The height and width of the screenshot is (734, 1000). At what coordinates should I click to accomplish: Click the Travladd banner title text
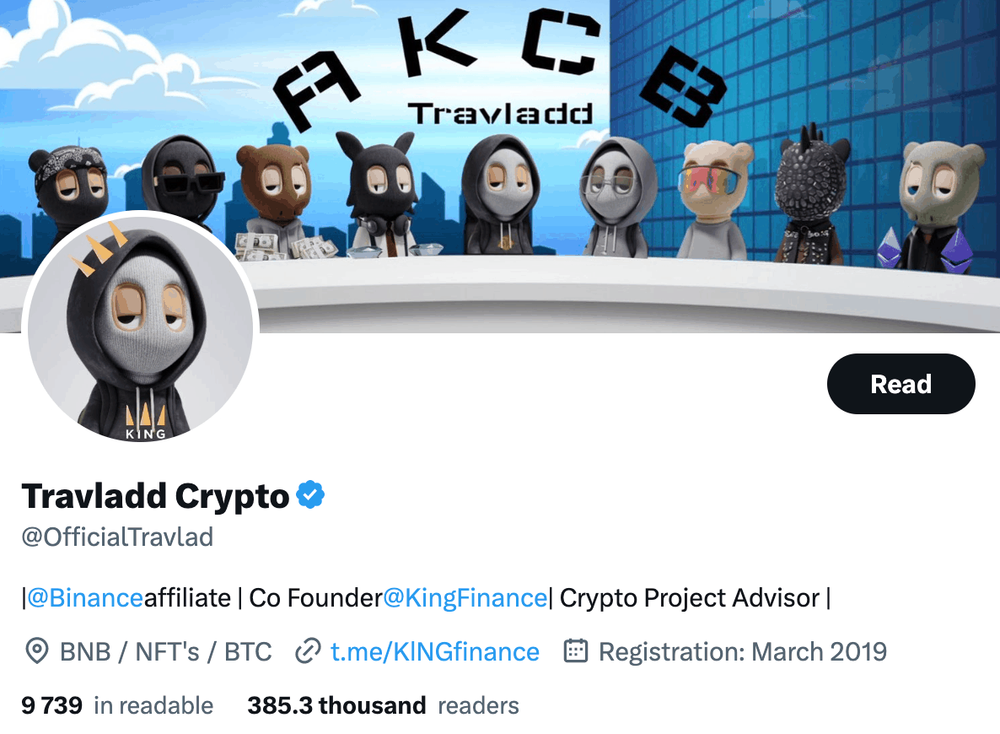501,114
